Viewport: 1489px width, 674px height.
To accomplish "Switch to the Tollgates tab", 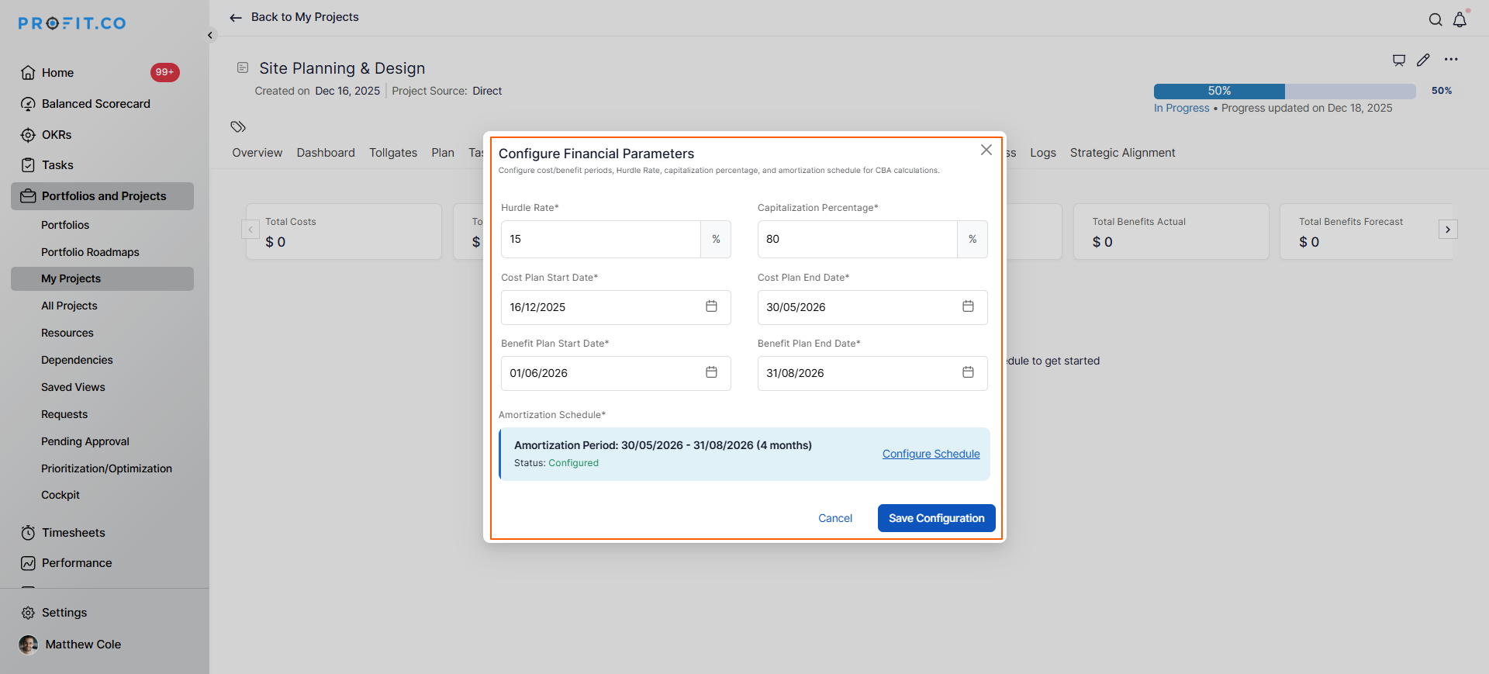I will [393, 153].
